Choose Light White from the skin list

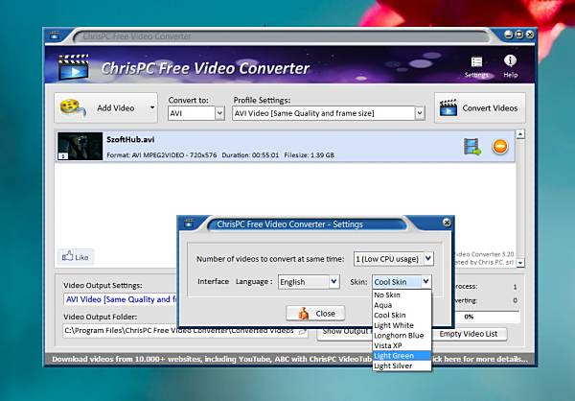402,325
